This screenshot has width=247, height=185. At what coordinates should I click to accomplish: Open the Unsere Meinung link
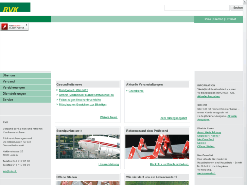pos(108,164)
